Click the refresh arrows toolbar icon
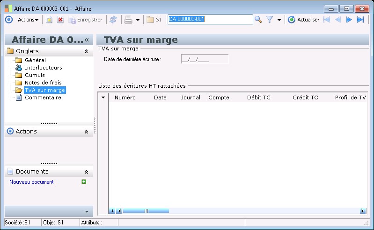The width and height of the screenshot is (374, 230). (113, 20)
